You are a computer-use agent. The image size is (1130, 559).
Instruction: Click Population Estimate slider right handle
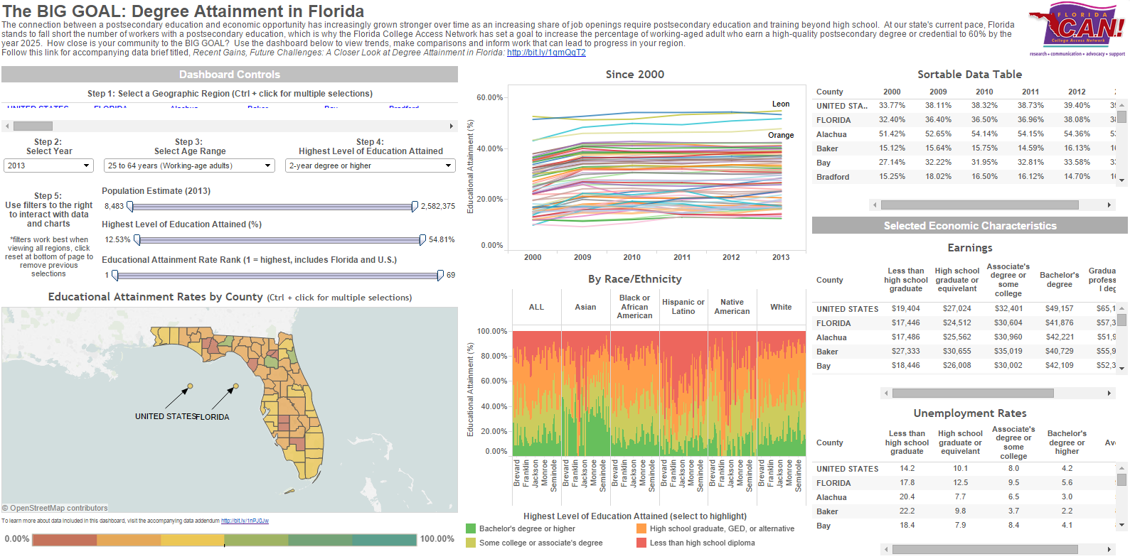click(x=415, y=206)
